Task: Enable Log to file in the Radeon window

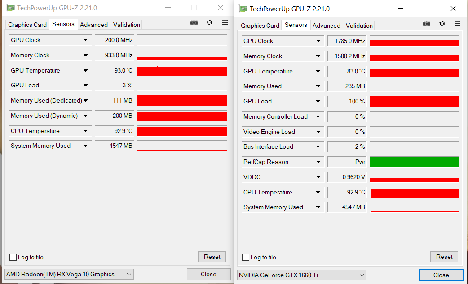Action: point(13,257)
